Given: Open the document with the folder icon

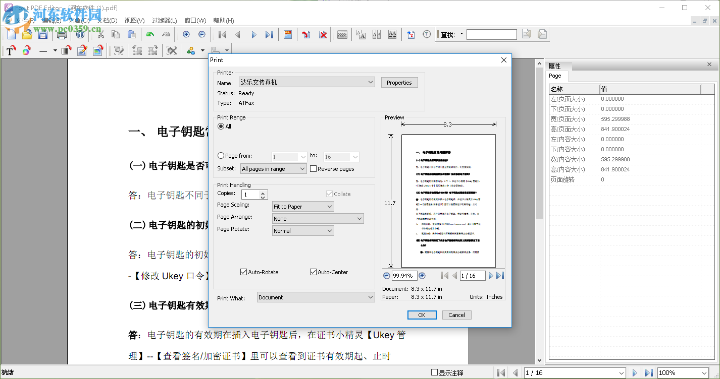Looking at the screenshot, I should point(27,34).
